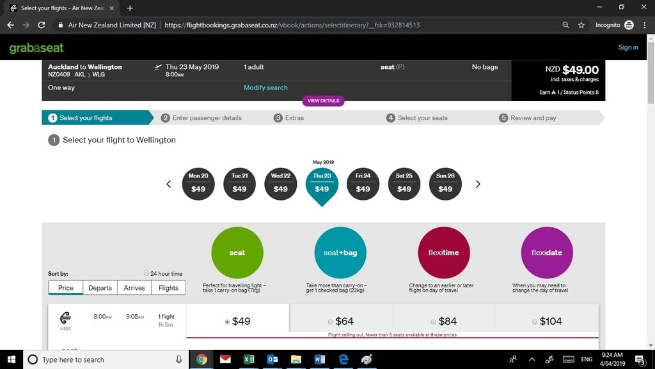Screen dimensions: 655x369
Task: Sort by number of Flights
Action: (168, 288)
